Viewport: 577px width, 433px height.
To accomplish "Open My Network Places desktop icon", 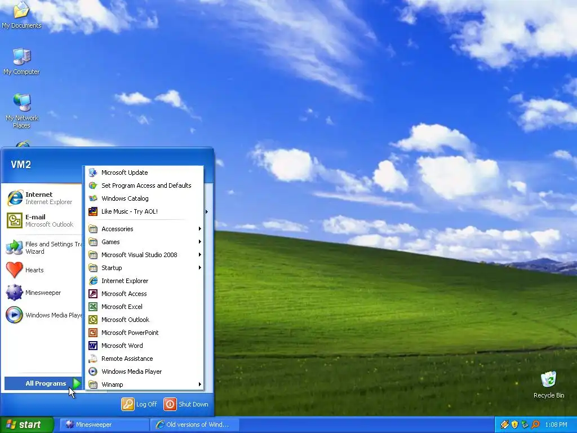I will (x=22, y=111).
